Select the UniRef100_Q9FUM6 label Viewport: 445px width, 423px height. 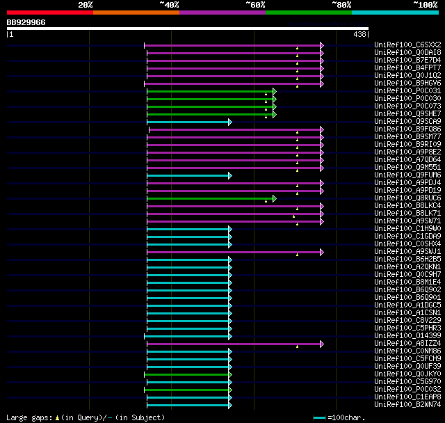[x=407, y=175]
